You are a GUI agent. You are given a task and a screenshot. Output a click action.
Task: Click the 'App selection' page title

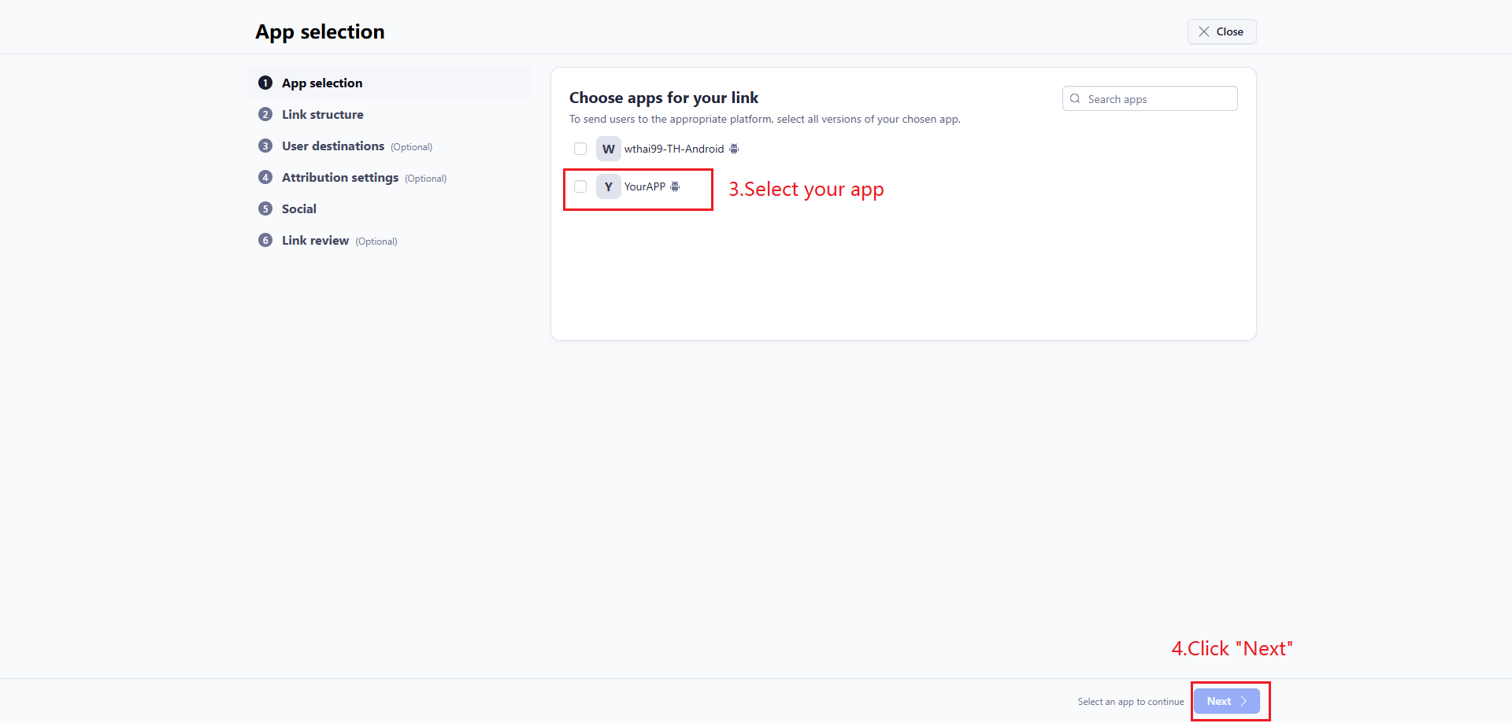[320, 32]
